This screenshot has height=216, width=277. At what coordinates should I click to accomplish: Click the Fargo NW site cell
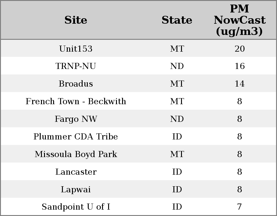(x=76, y=119)
